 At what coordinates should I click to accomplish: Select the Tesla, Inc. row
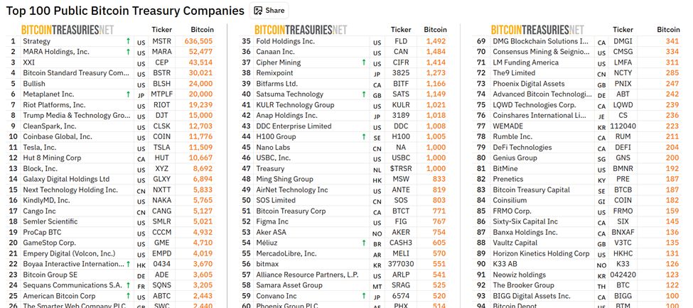click(x=110, y=148)
